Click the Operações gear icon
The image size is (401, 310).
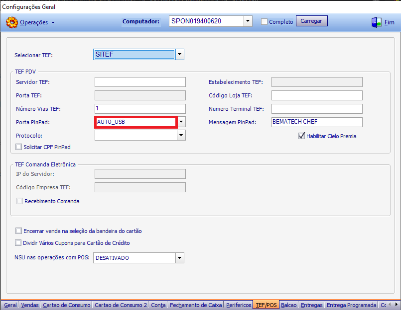[x=12, y=22]
